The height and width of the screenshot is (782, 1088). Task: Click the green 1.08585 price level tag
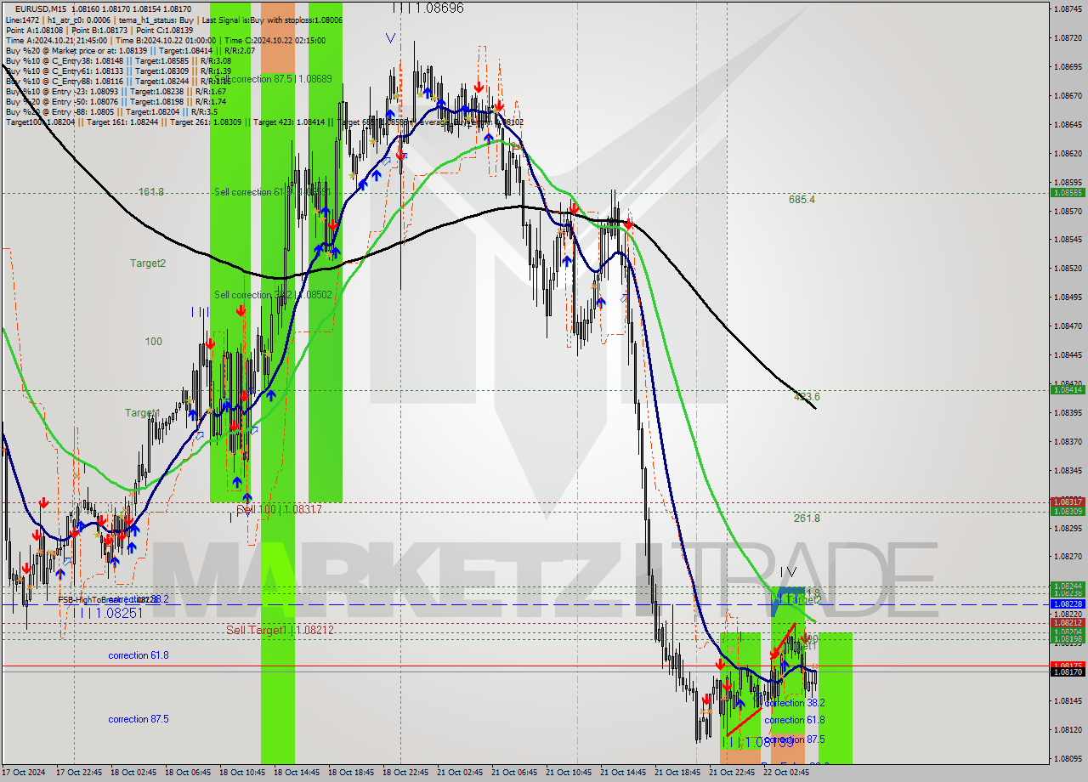[x=1069, y=193]
